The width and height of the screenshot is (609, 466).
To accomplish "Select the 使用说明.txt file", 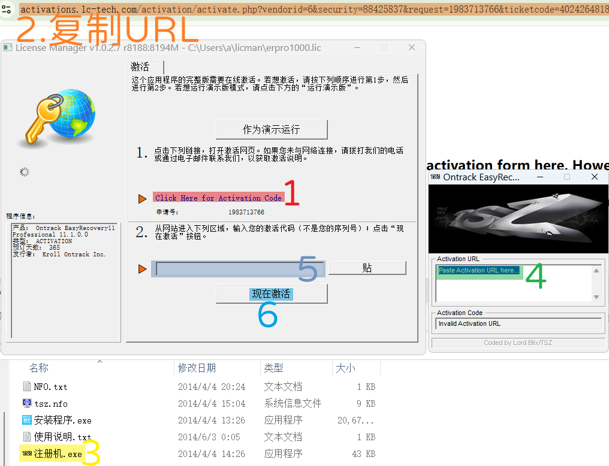I will pos(62,437).
